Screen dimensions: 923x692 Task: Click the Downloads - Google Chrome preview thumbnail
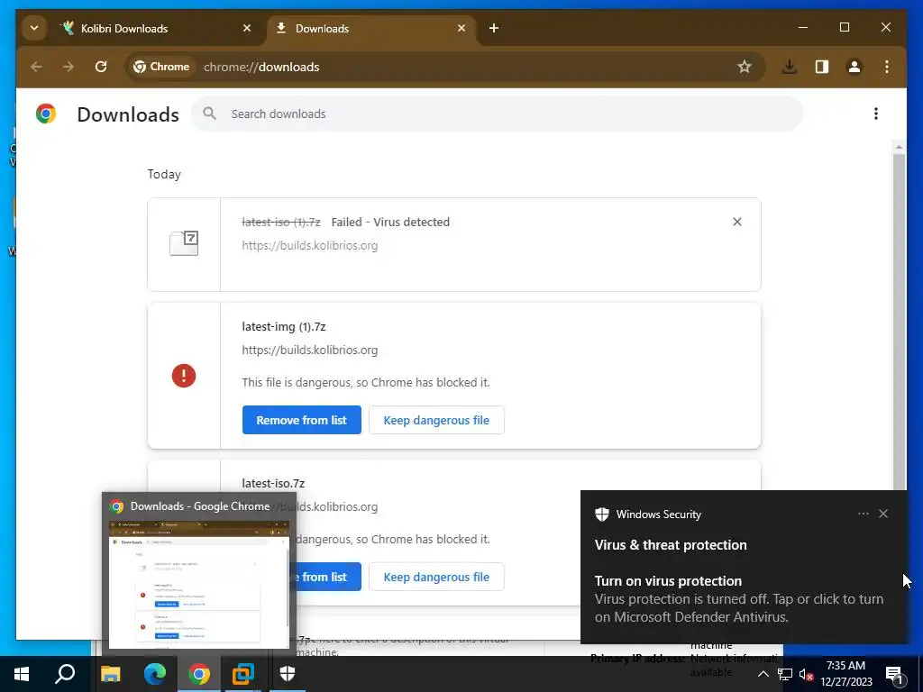[198, 584]
